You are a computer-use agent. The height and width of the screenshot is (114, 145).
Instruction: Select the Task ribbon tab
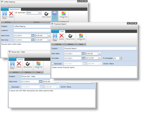(x=62, y=32)
